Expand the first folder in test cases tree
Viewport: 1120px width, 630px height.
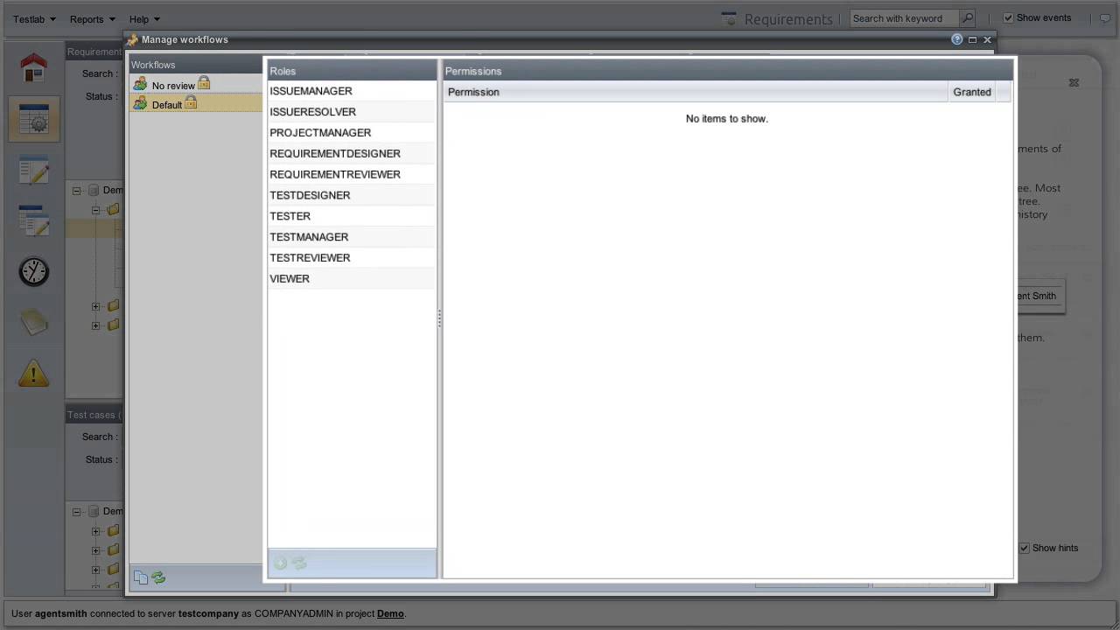tap(96, 531)
